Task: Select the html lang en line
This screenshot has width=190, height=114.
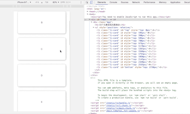Action: point(96,9)
